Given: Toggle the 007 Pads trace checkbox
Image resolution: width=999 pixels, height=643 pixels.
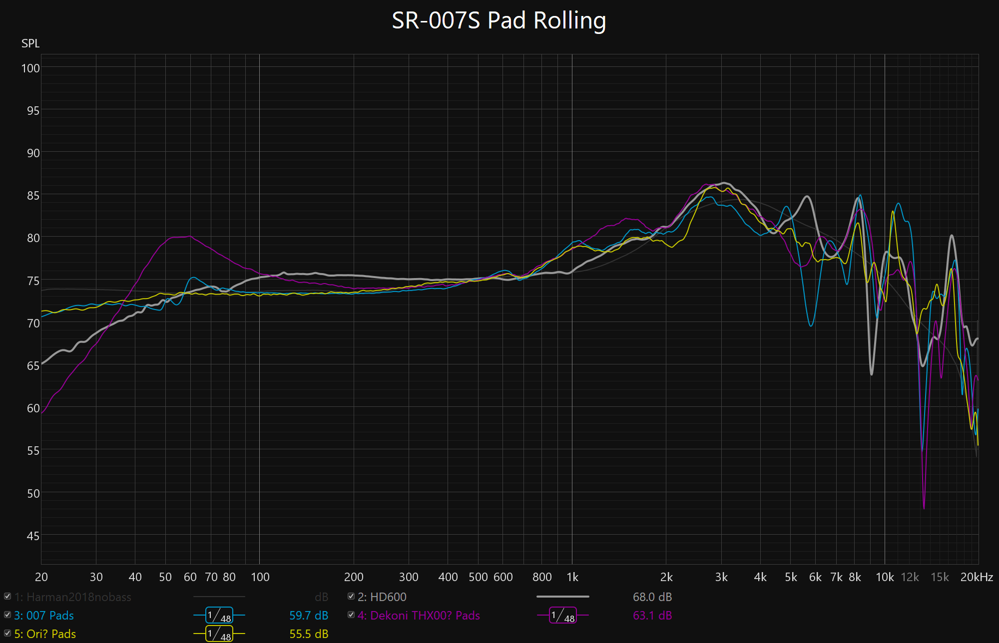Looking at the screenshot, I should 7,615.
